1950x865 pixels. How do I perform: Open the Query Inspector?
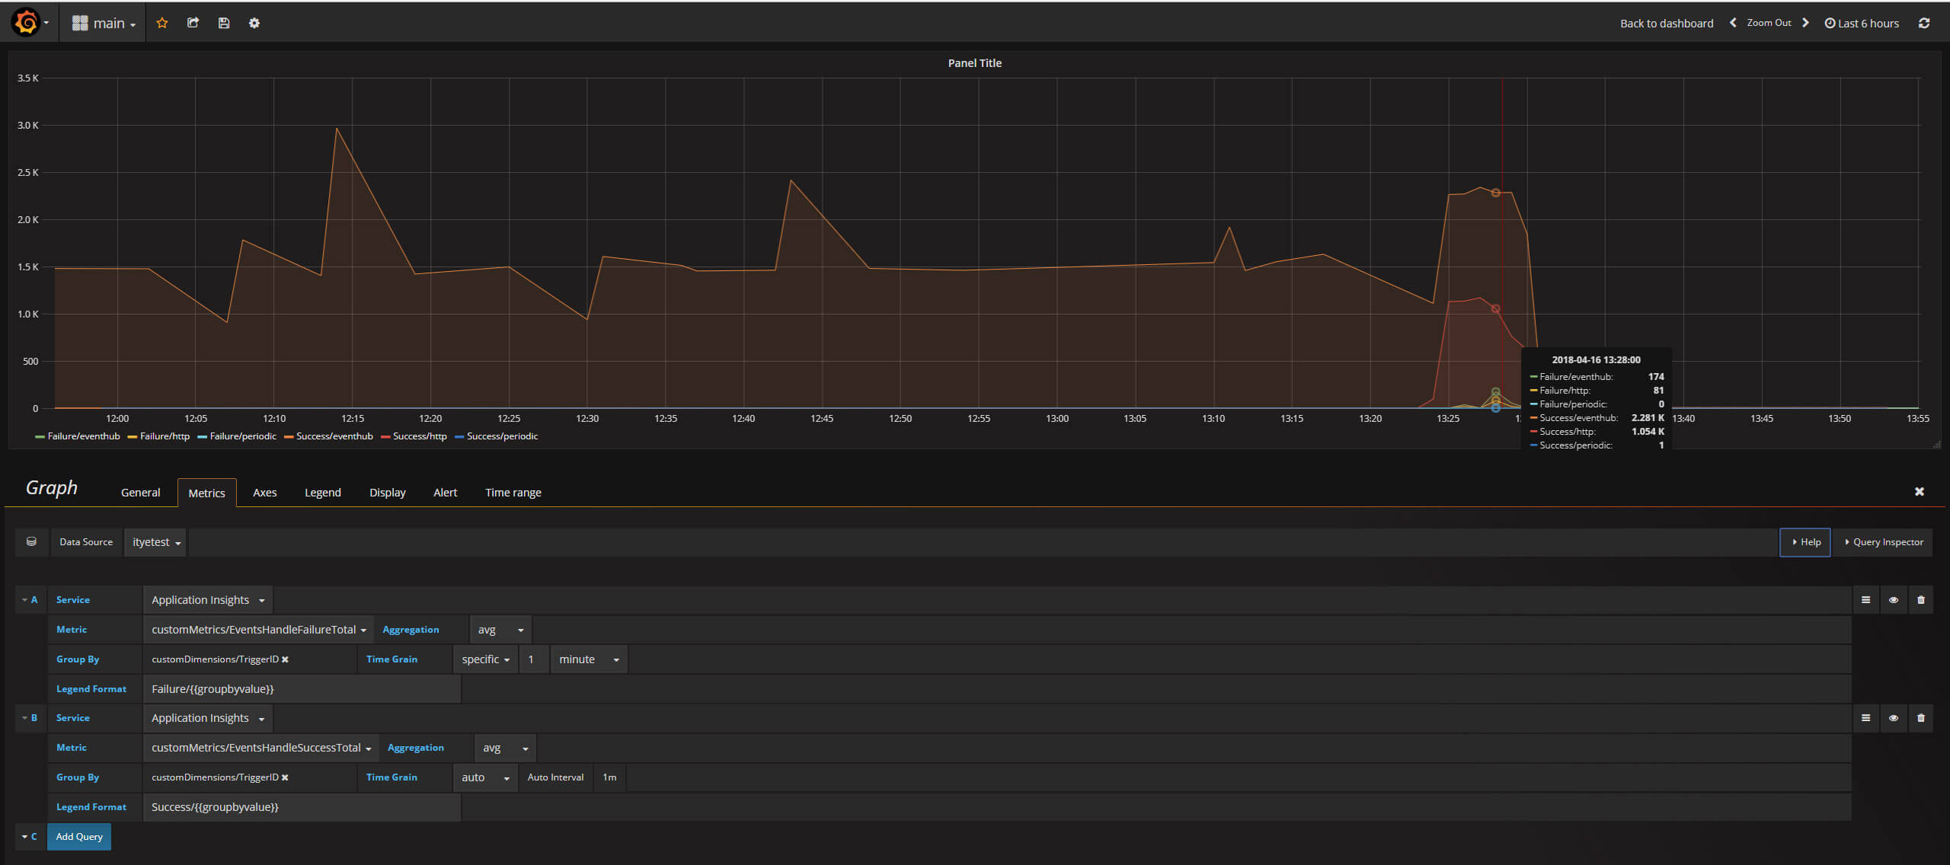click(1883, 542)
